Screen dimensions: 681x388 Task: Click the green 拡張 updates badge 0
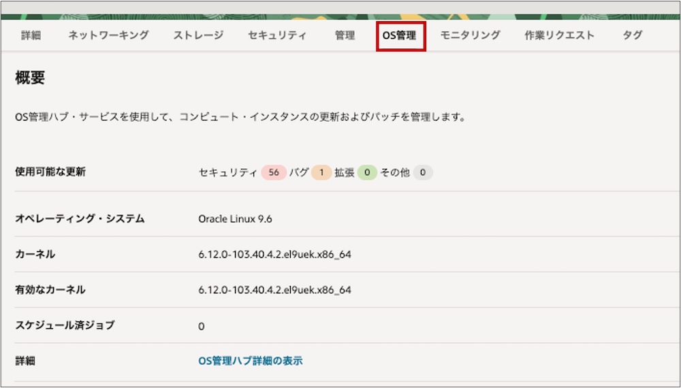pos(367,173)
